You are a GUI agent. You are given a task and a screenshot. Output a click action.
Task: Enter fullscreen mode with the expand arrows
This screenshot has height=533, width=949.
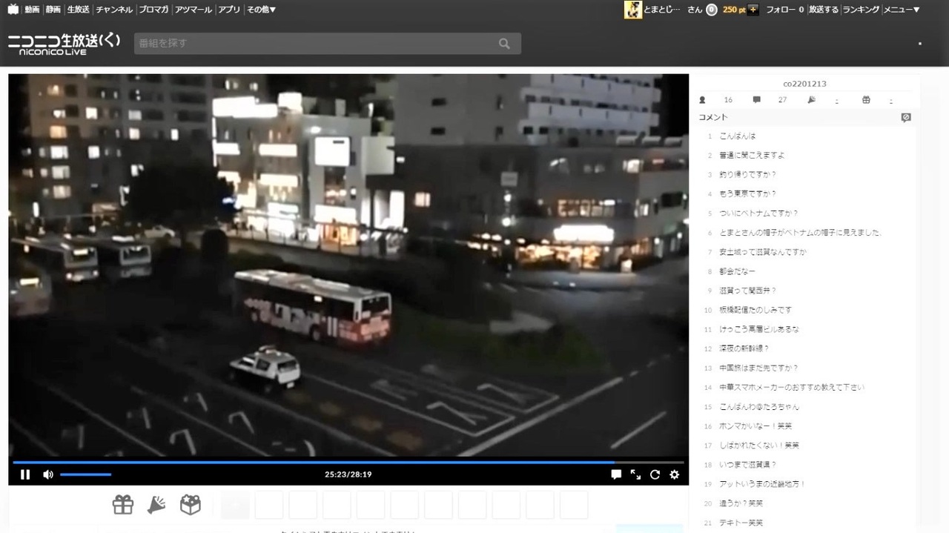coord(635,474)
